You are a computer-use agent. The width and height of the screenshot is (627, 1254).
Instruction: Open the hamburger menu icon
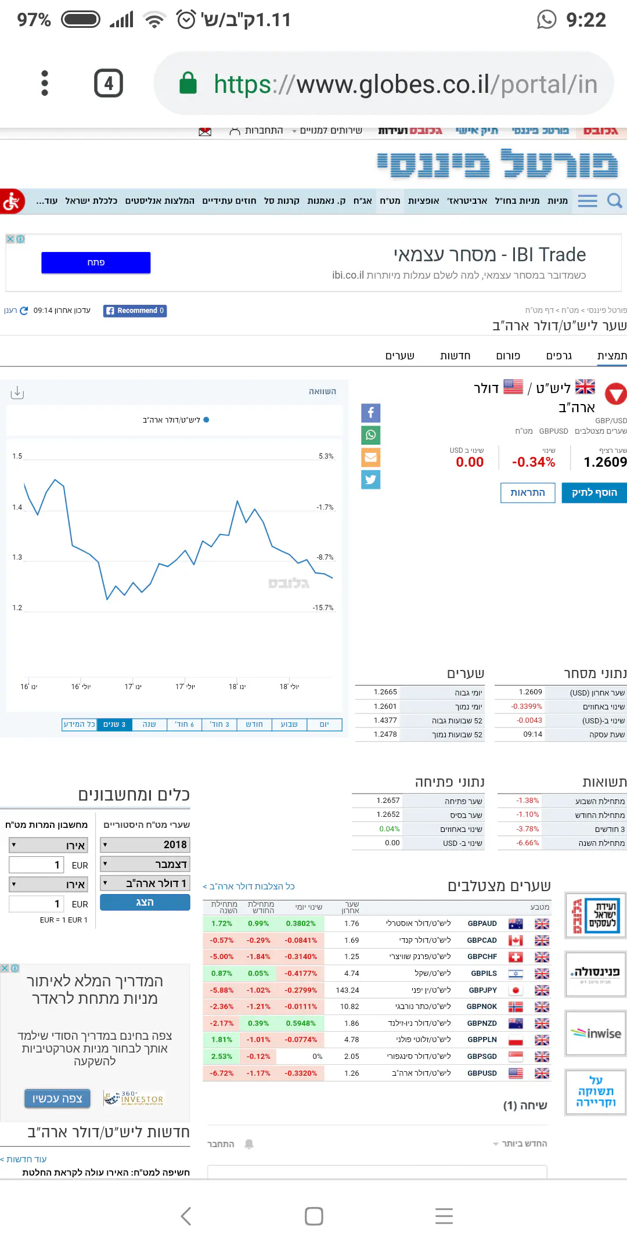[587, 201]
